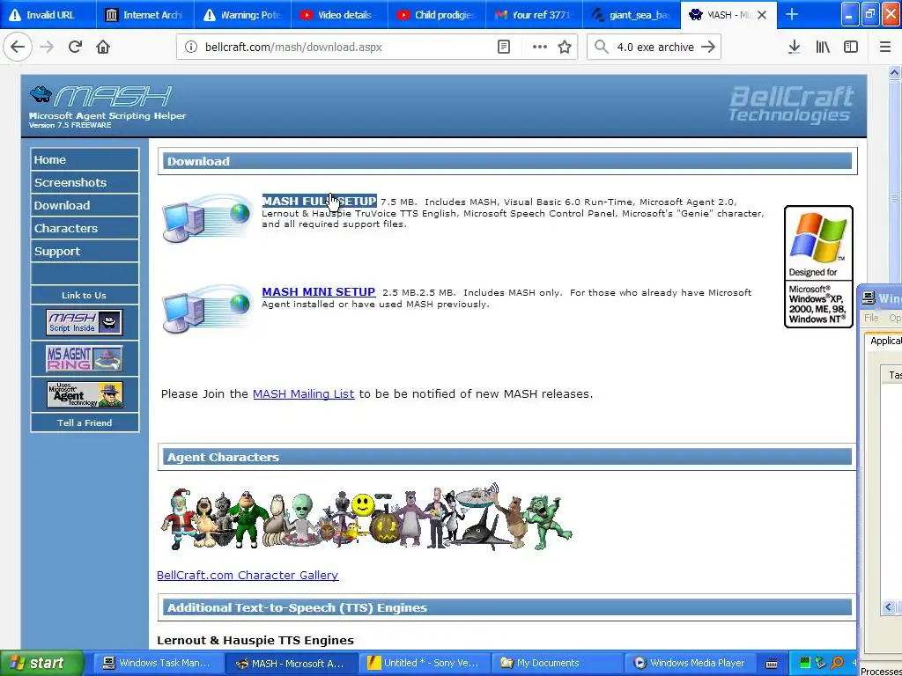Switch to My Documents taskbar item

tap(557, 663)
